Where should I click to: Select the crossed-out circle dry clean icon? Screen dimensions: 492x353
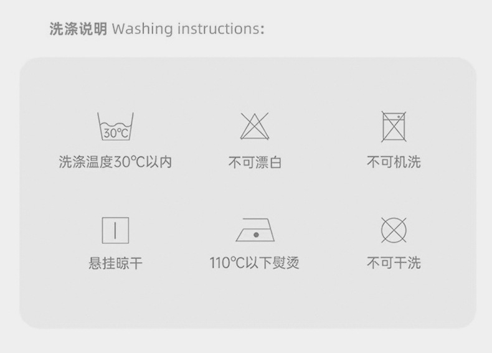point(394,230)
